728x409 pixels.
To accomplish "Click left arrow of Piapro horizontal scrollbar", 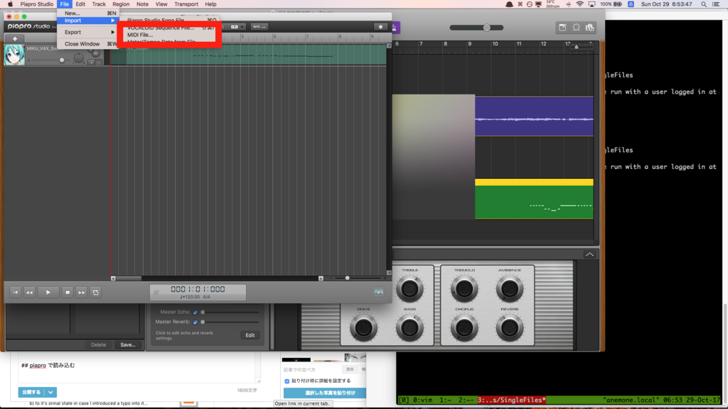I will pyautogui.click(x=113, y=278).
